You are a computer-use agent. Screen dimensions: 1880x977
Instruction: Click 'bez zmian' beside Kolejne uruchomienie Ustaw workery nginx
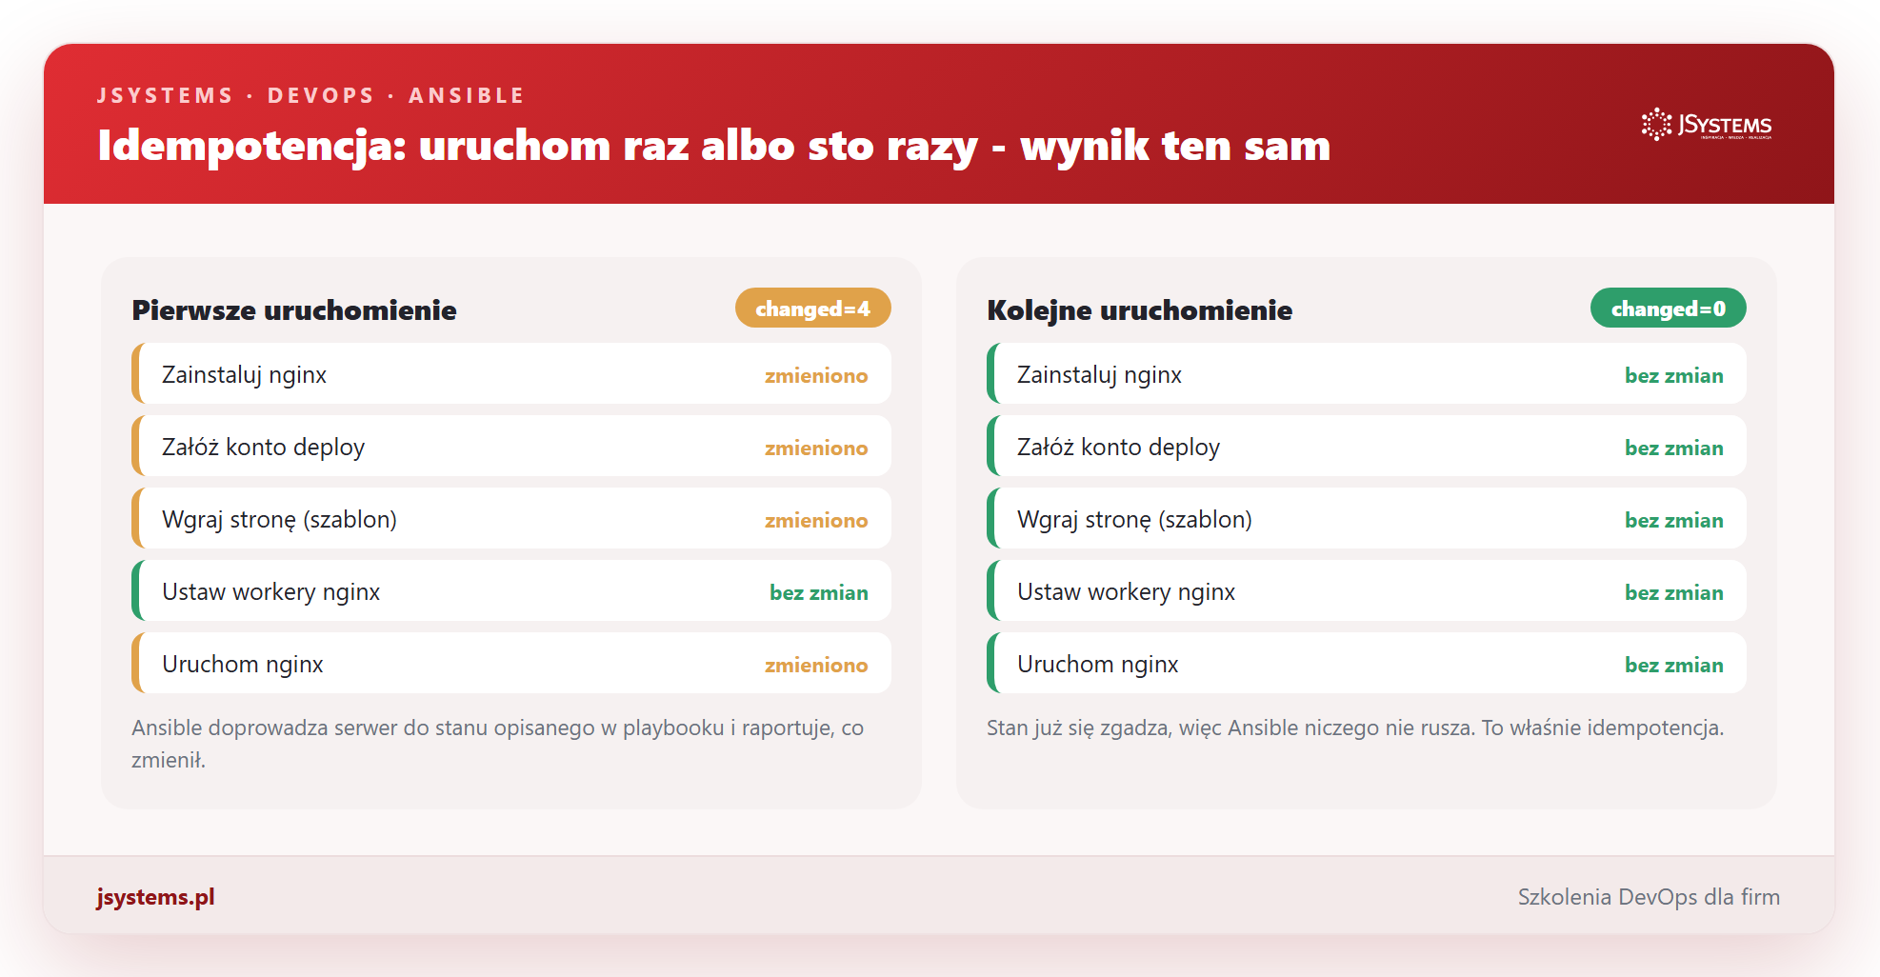1674,593
